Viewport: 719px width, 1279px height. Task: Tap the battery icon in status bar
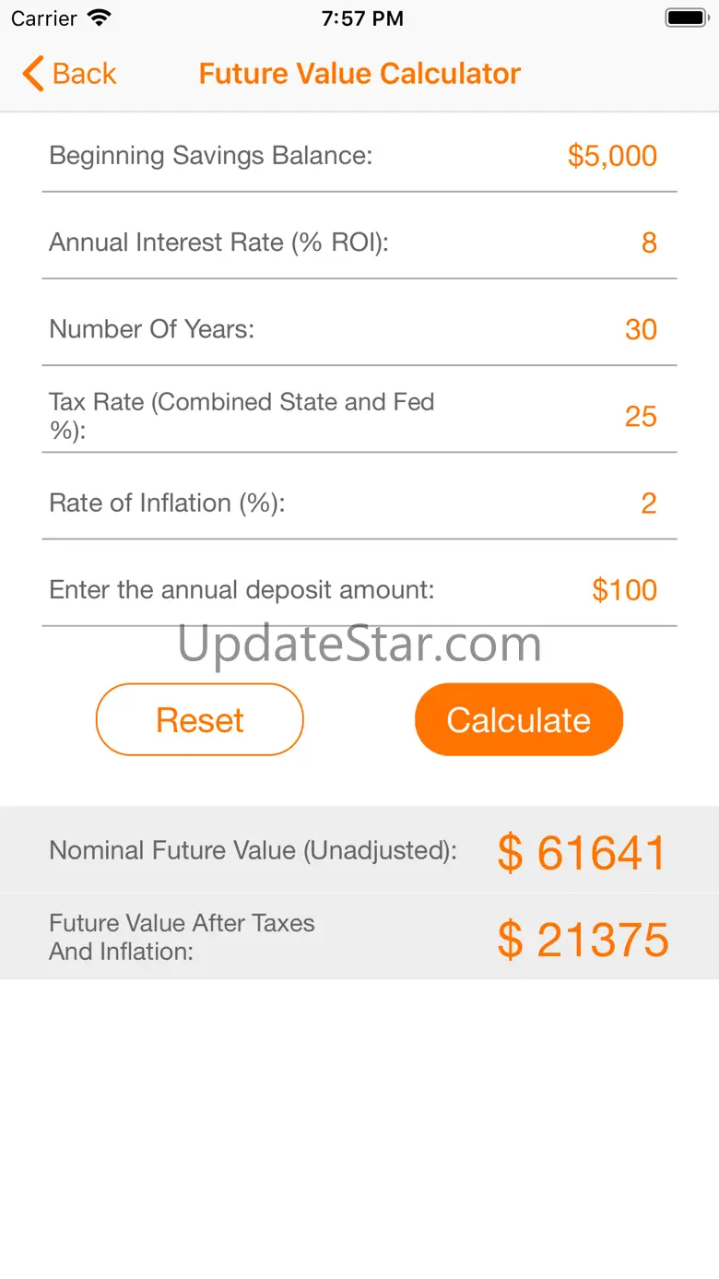[x=685, y=18]
